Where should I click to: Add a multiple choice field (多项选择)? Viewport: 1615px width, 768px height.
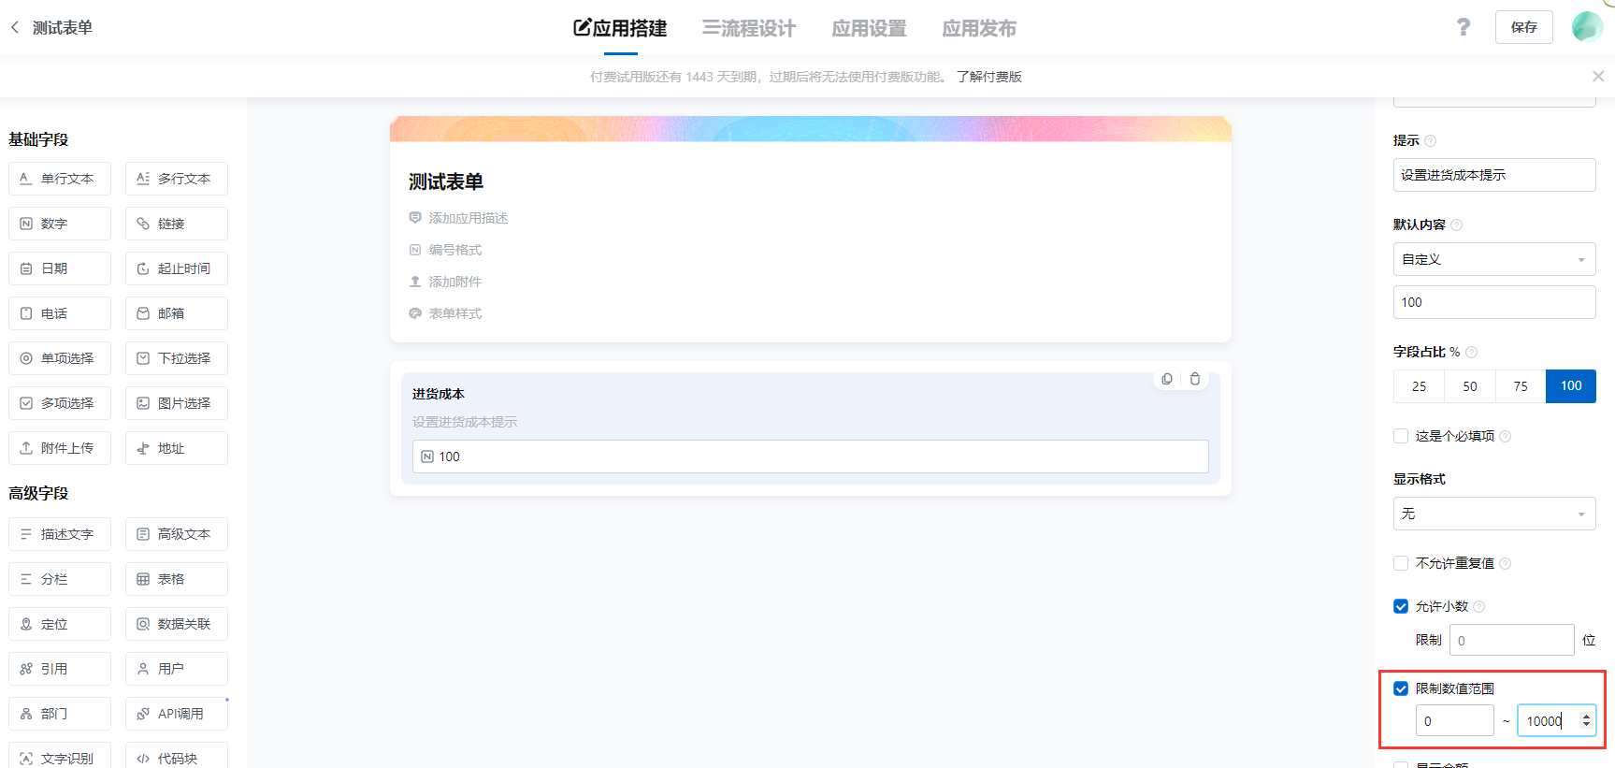pyautogui.click(x=60, y=403)
